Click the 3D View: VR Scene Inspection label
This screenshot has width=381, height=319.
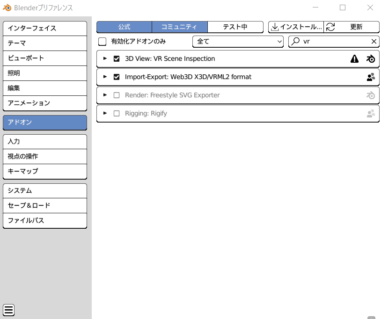(170, 59)
